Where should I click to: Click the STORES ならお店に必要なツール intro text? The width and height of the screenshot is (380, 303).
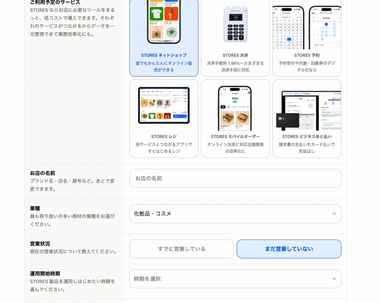(72, 22)
